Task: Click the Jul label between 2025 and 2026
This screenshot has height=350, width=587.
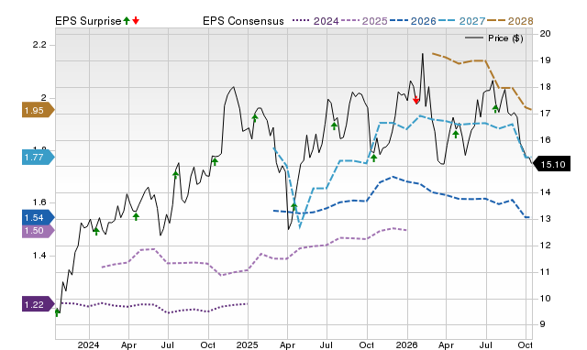Action: click(327, 345)
